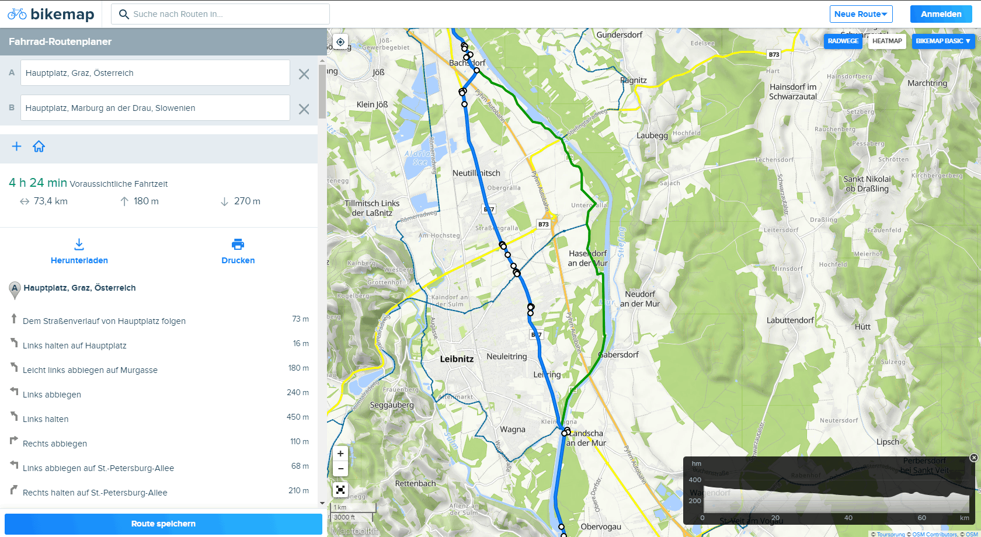This screenshot has height=537, width=981.
Task: Add a waypoint with the plus icon
Action: (17, 147)
